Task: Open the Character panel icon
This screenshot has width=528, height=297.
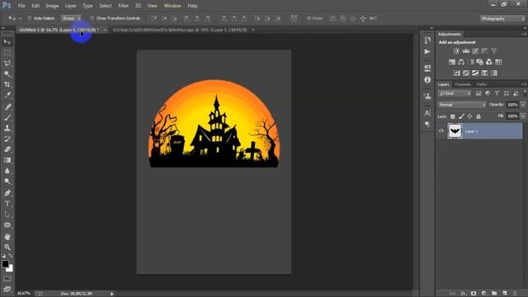Action: click(427, 113)
